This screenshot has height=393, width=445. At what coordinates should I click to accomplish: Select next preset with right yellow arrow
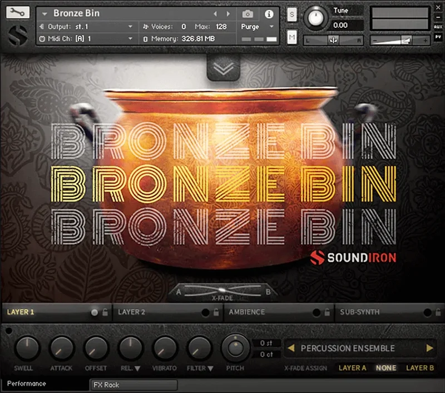429,348
